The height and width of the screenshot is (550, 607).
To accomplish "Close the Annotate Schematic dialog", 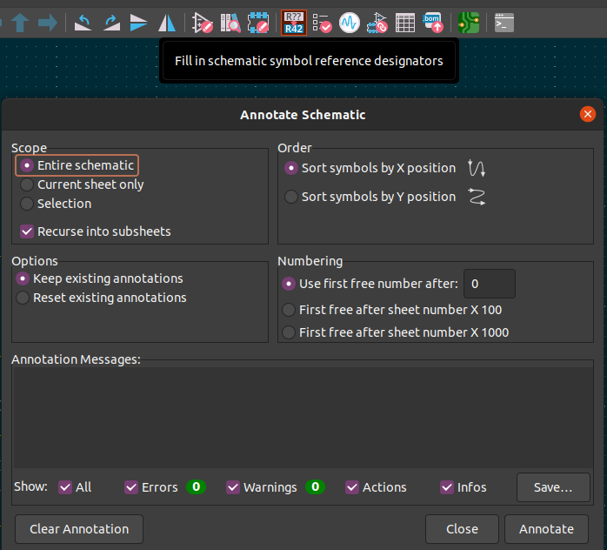I will click(587, 114).
